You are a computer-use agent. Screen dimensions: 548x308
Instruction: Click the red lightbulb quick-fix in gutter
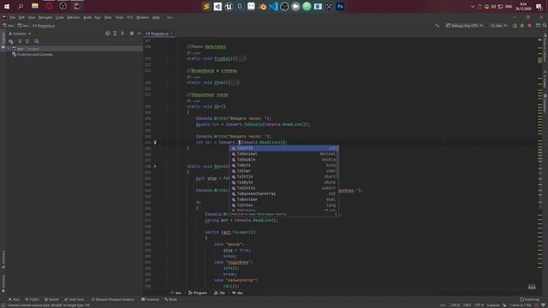(x=155, y=142)
